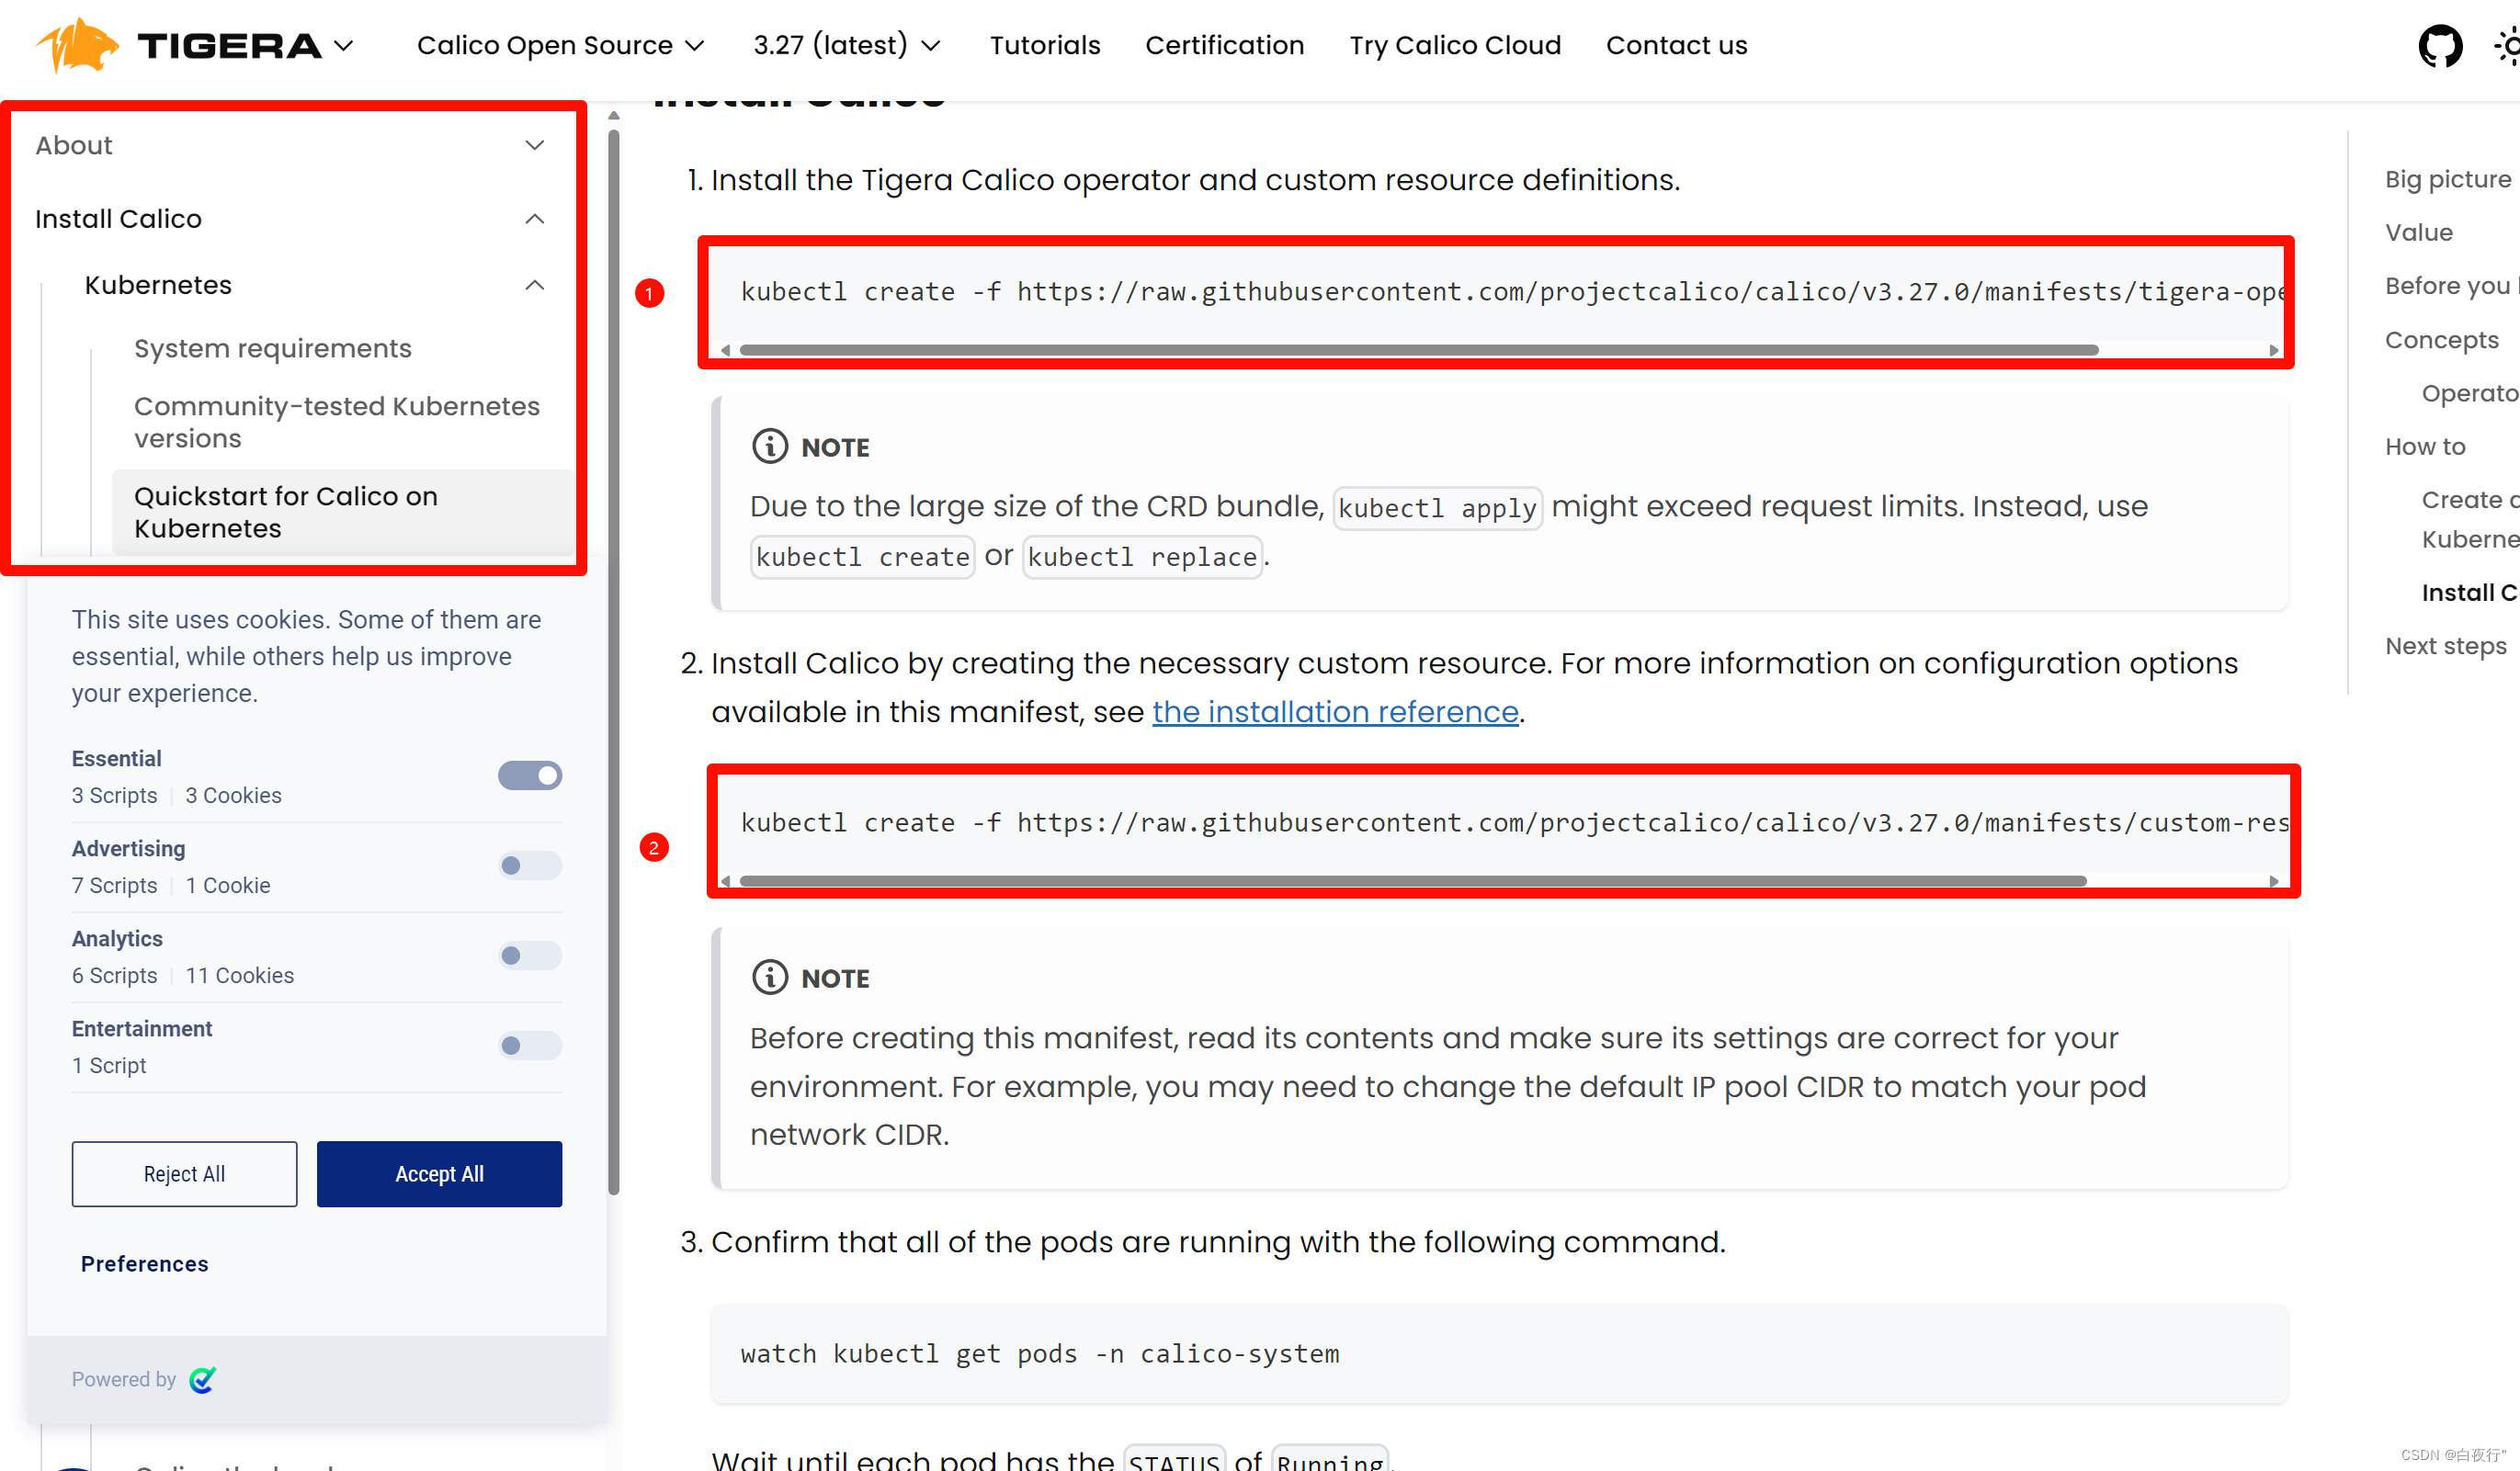This screenshot has height=1471, width=2520.
Task: Collapse the Install Calico section chevron
Action: (x=535, y=219)
